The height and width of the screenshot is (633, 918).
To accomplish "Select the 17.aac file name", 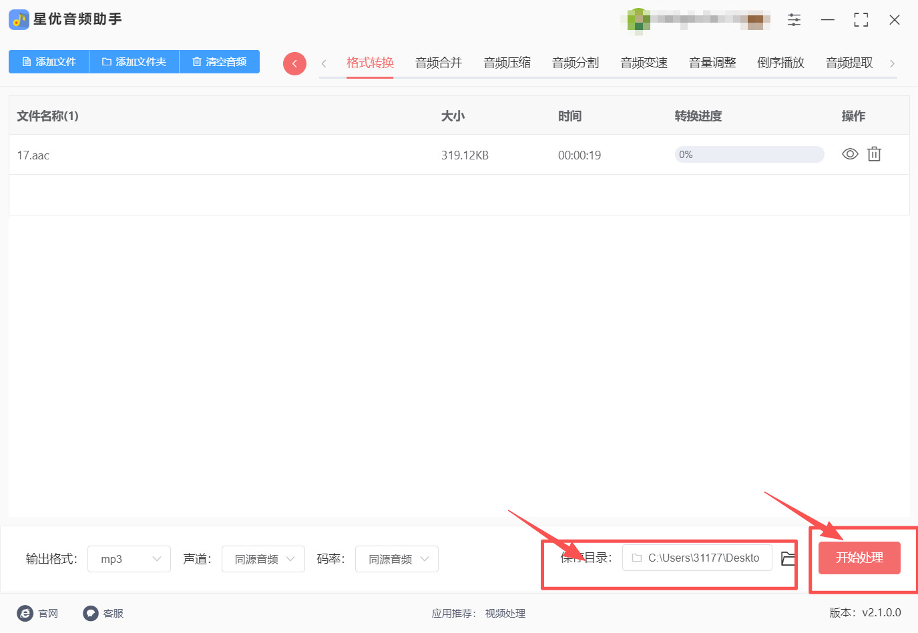I will (33, 155).
